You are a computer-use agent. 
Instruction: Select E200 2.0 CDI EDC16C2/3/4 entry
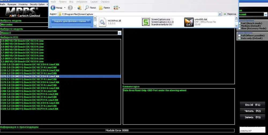click(x=30, y=64)
